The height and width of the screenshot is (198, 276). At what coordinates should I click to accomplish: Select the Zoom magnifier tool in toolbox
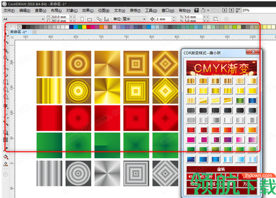click(6, 58)
